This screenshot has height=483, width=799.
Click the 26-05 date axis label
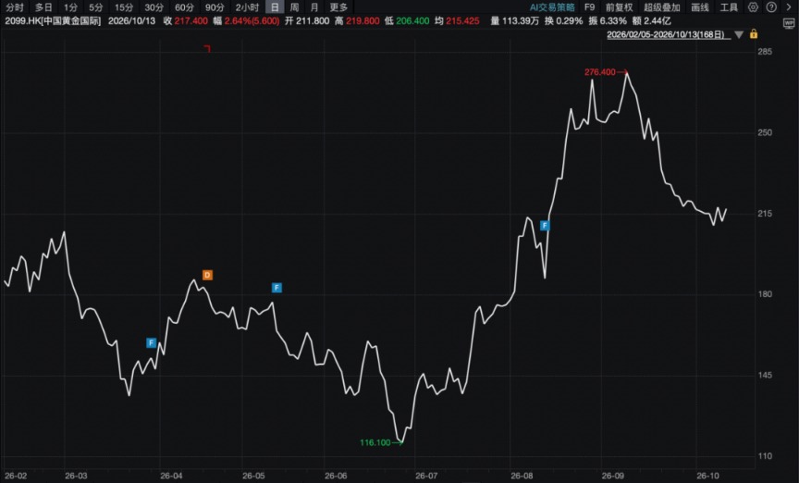coord(253,476)
